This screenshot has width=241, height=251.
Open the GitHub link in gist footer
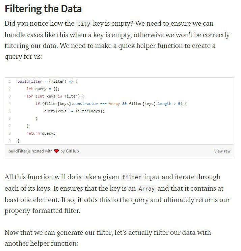[x=72, y=151]
